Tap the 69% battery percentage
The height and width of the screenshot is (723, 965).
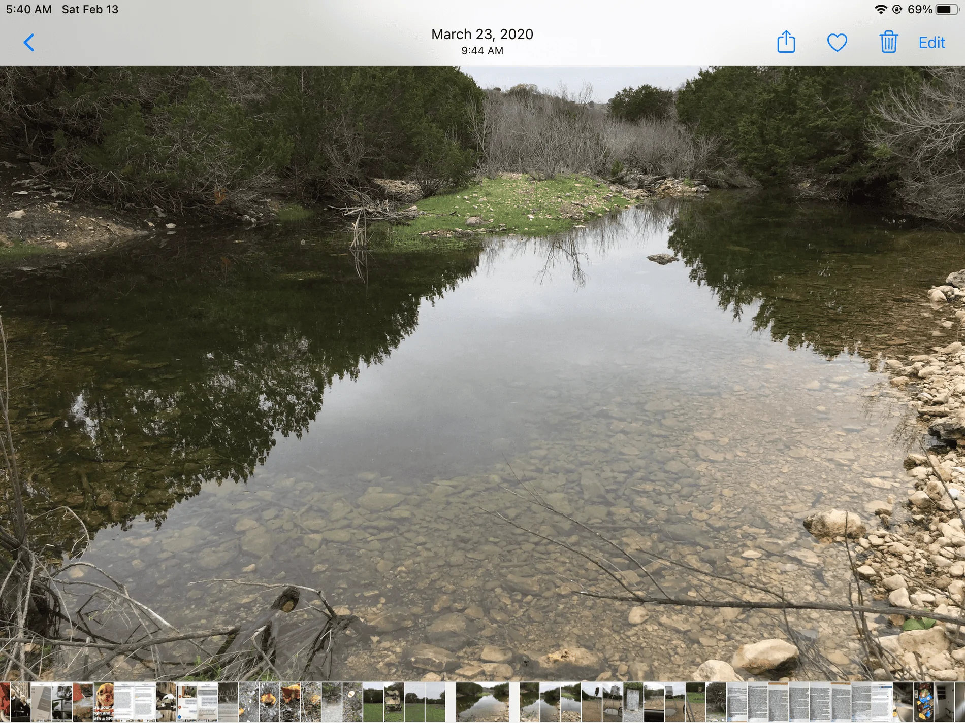(920, 9)
